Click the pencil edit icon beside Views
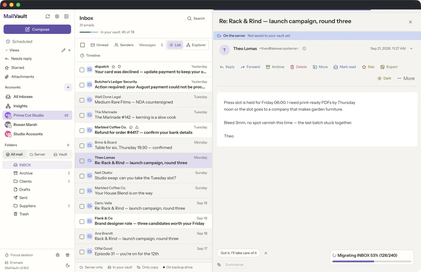 [63, 50]
